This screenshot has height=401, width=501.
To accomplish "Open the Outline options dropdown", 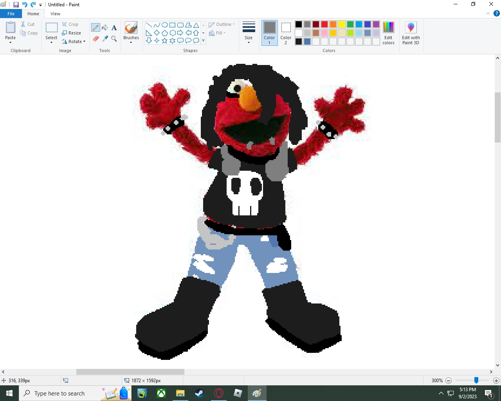I will [222, 24].
